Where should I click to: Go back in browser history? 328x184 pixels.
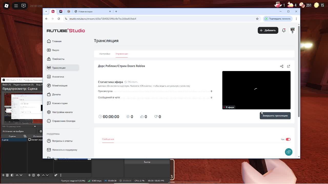pyautogui.click(x=46, y=19)
